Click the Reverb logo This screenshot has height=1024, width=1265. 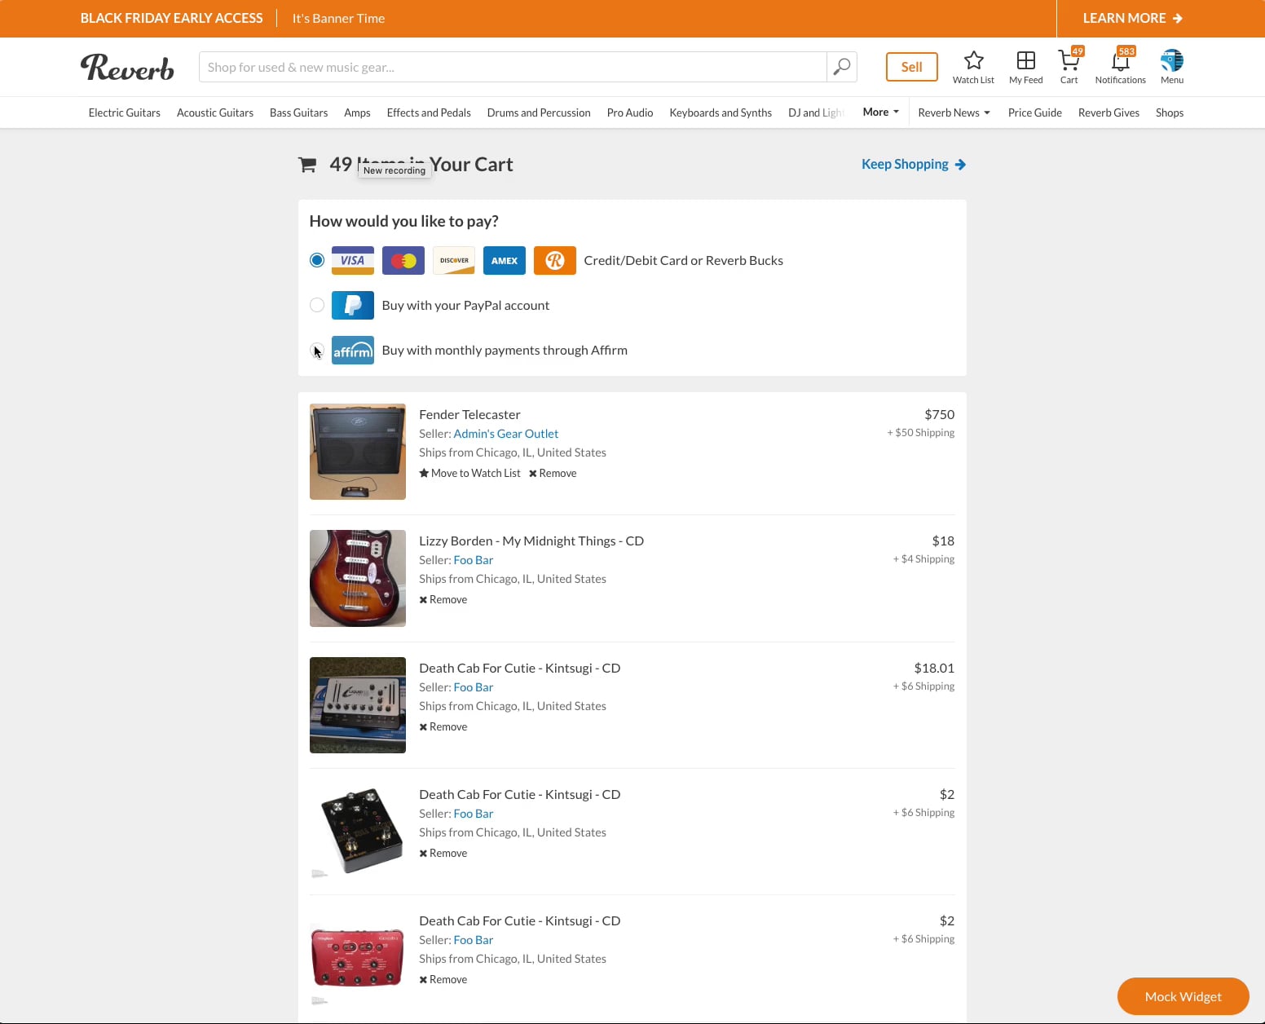coord(127,67)
